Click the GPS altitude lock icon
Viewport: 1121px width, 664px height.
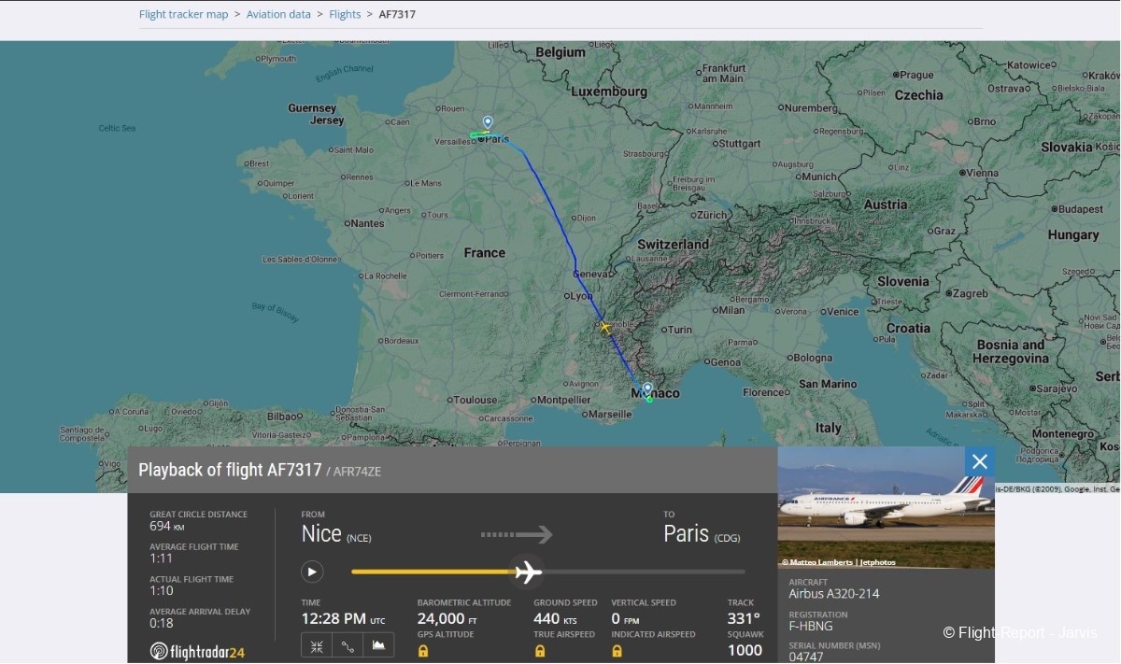(423, 650)
